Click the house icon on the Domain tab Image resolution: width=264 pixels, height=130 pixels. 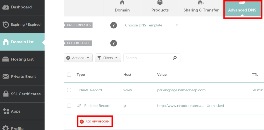[122, 2]
